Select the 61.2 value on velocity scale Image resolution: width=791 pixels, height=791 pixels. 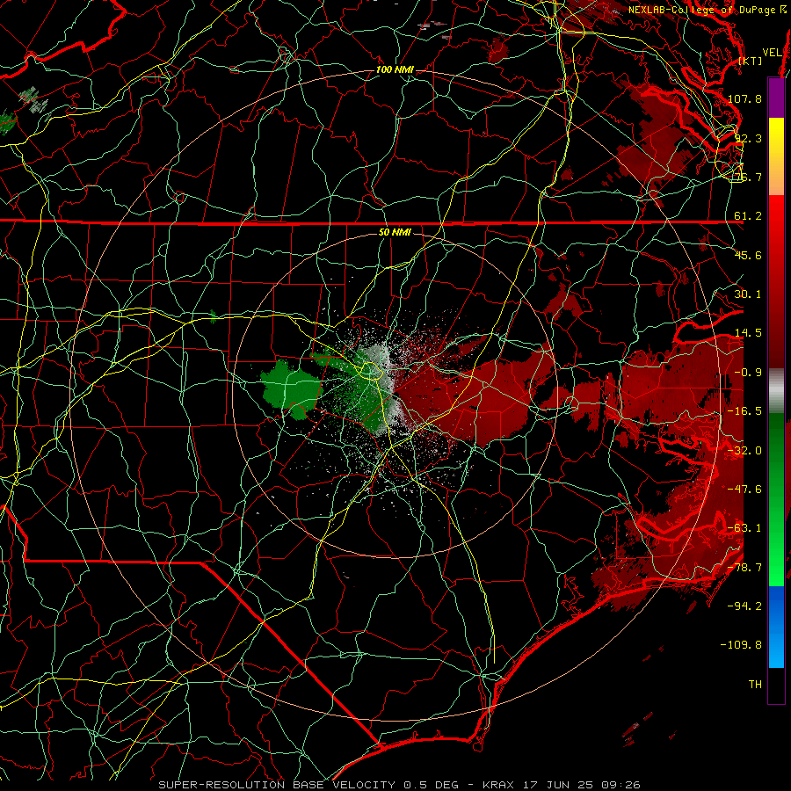748,216
